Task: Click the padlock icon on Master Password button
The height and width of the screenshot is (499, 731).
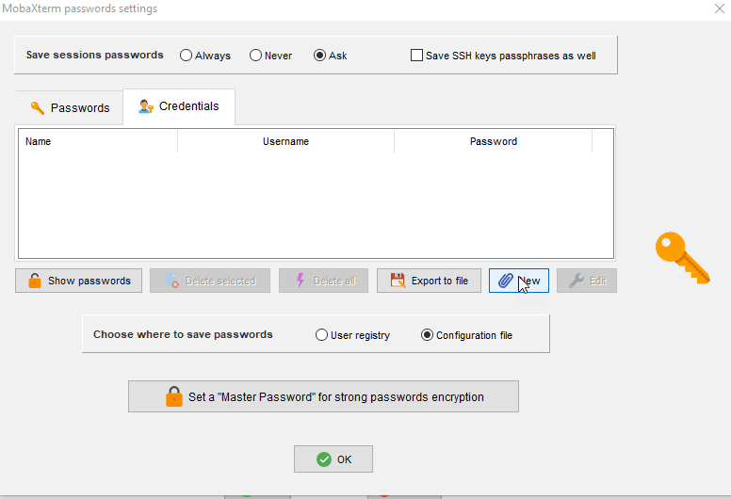Action: pos(174,396)
